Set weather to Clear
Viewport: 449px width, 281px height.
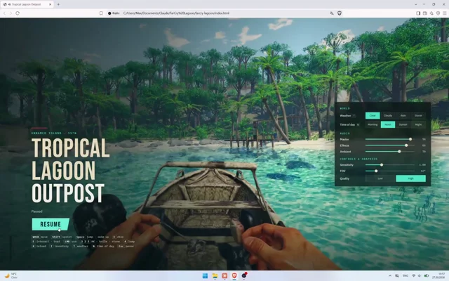point(373,115)
